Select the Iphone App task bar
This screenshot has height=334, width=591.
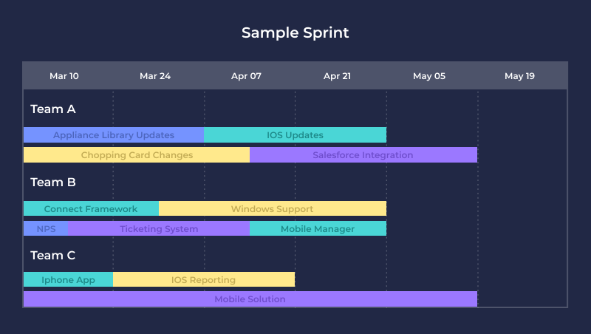click(68, 280)
